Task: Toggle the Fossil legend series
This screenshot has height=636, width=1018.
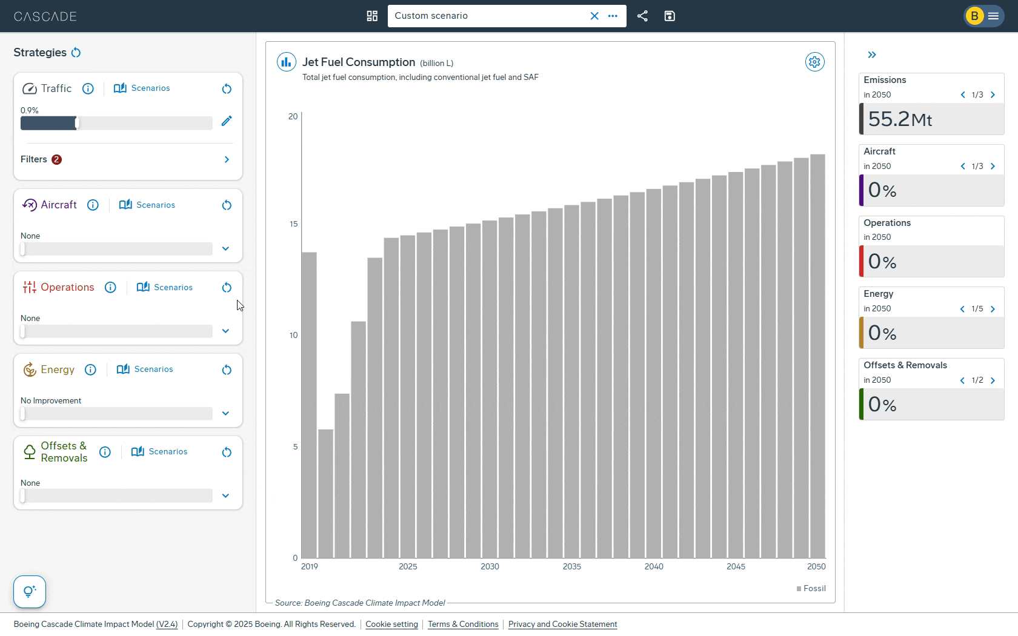Action: pos(811,589)
